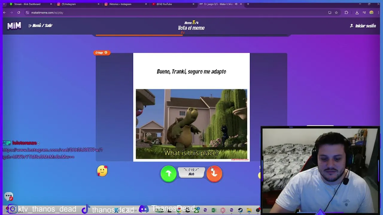The image size is (383, 215).
Task: Open the chat bubble with notification badge
Action: click(9, 196)
